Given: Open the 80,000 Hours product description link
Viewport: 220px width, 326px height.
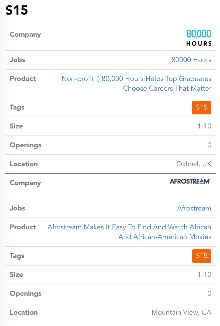Looking at the screenshot, I should click(x=136, y=83).
